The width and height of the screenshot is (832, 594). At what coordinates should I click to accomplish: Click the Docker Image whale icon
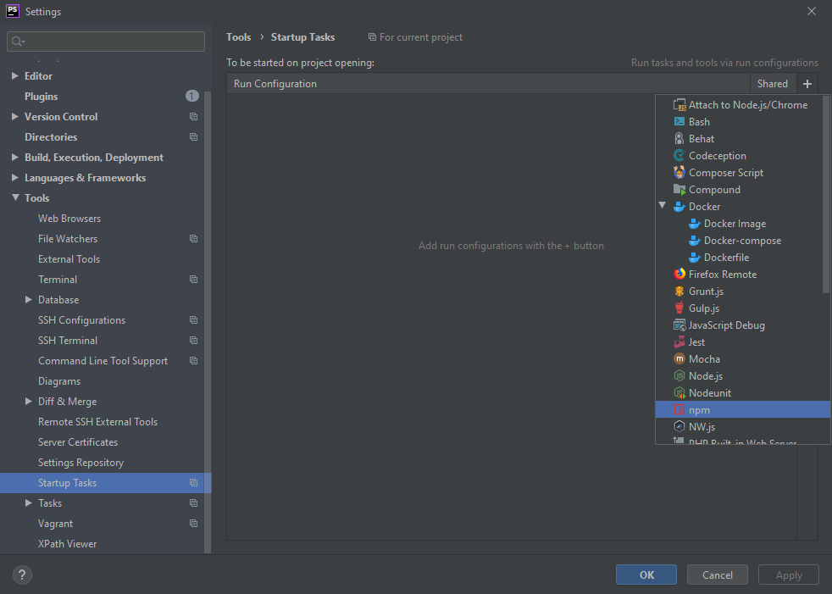click(695, 224)
